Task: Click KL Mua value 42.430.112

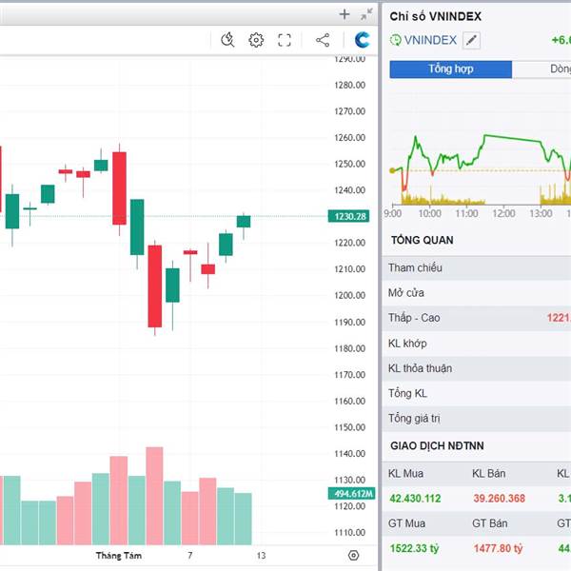Action: [415, 499]
